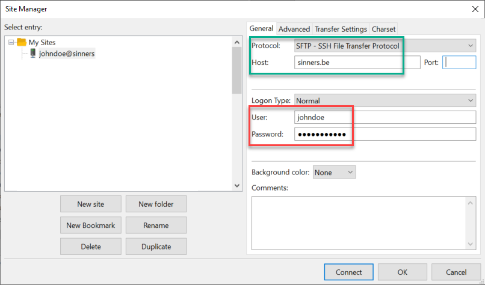Select the General tab
485x285 pixels.
262,28
